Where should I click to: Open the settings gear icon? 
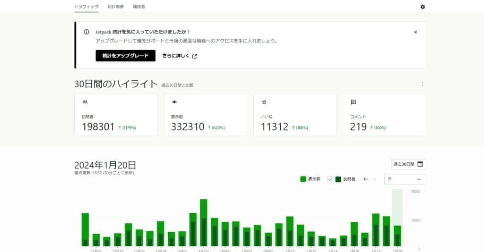click(423, 7)
